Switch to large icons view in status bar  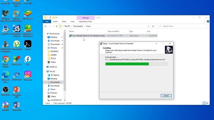click(207, 103)
